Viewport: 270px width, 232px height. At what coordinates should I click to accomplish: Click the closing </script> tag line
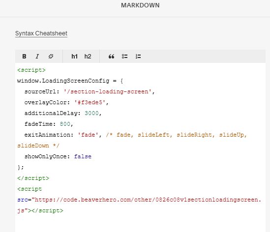33,178
